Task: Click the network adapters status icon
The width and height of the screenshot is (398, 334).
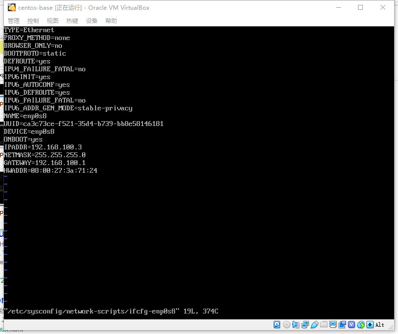Action: coord(305,325)
